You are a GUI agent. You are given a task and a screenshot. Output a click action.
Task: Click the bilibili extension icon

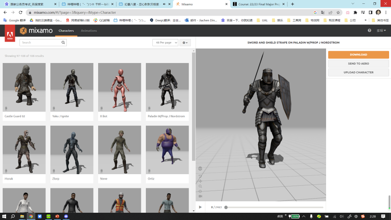point(347,13)
